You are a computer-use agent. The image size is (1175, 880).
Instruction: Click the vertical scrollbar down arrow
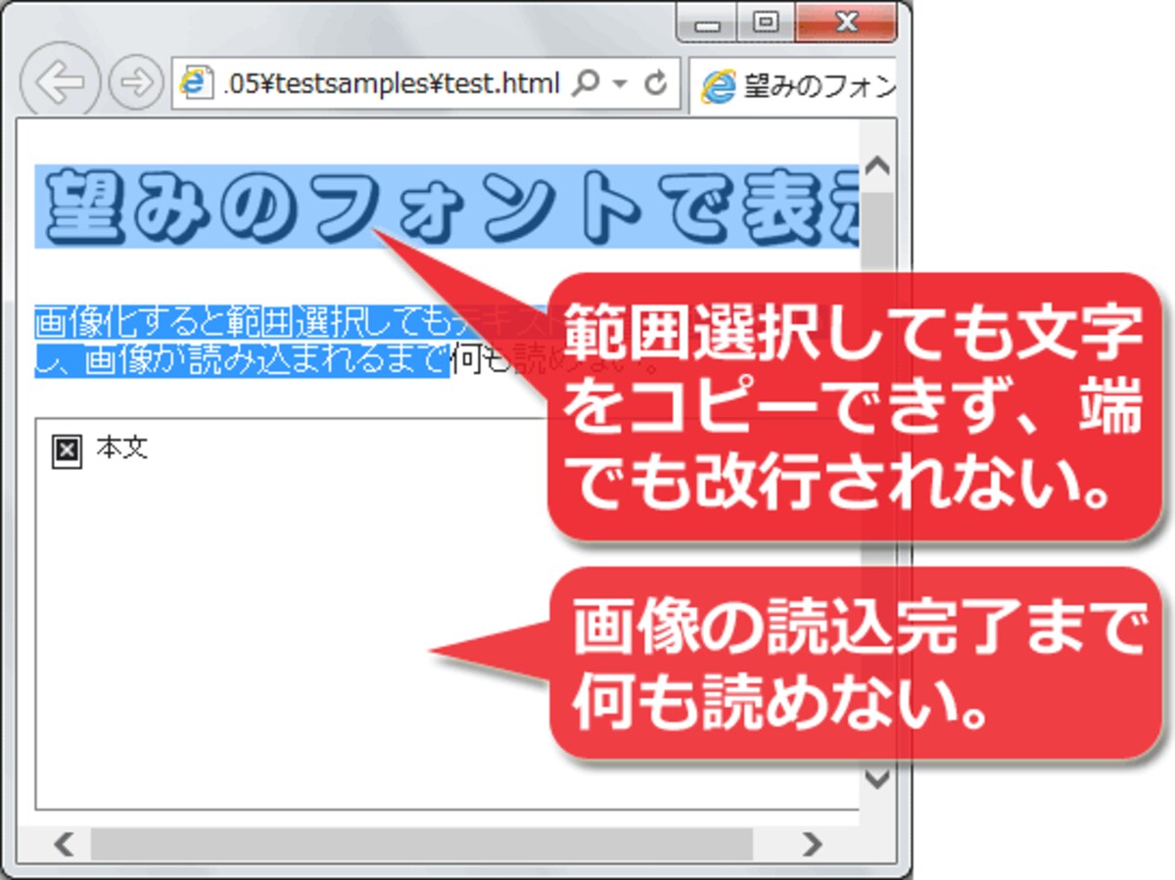(x=878, y=779)
